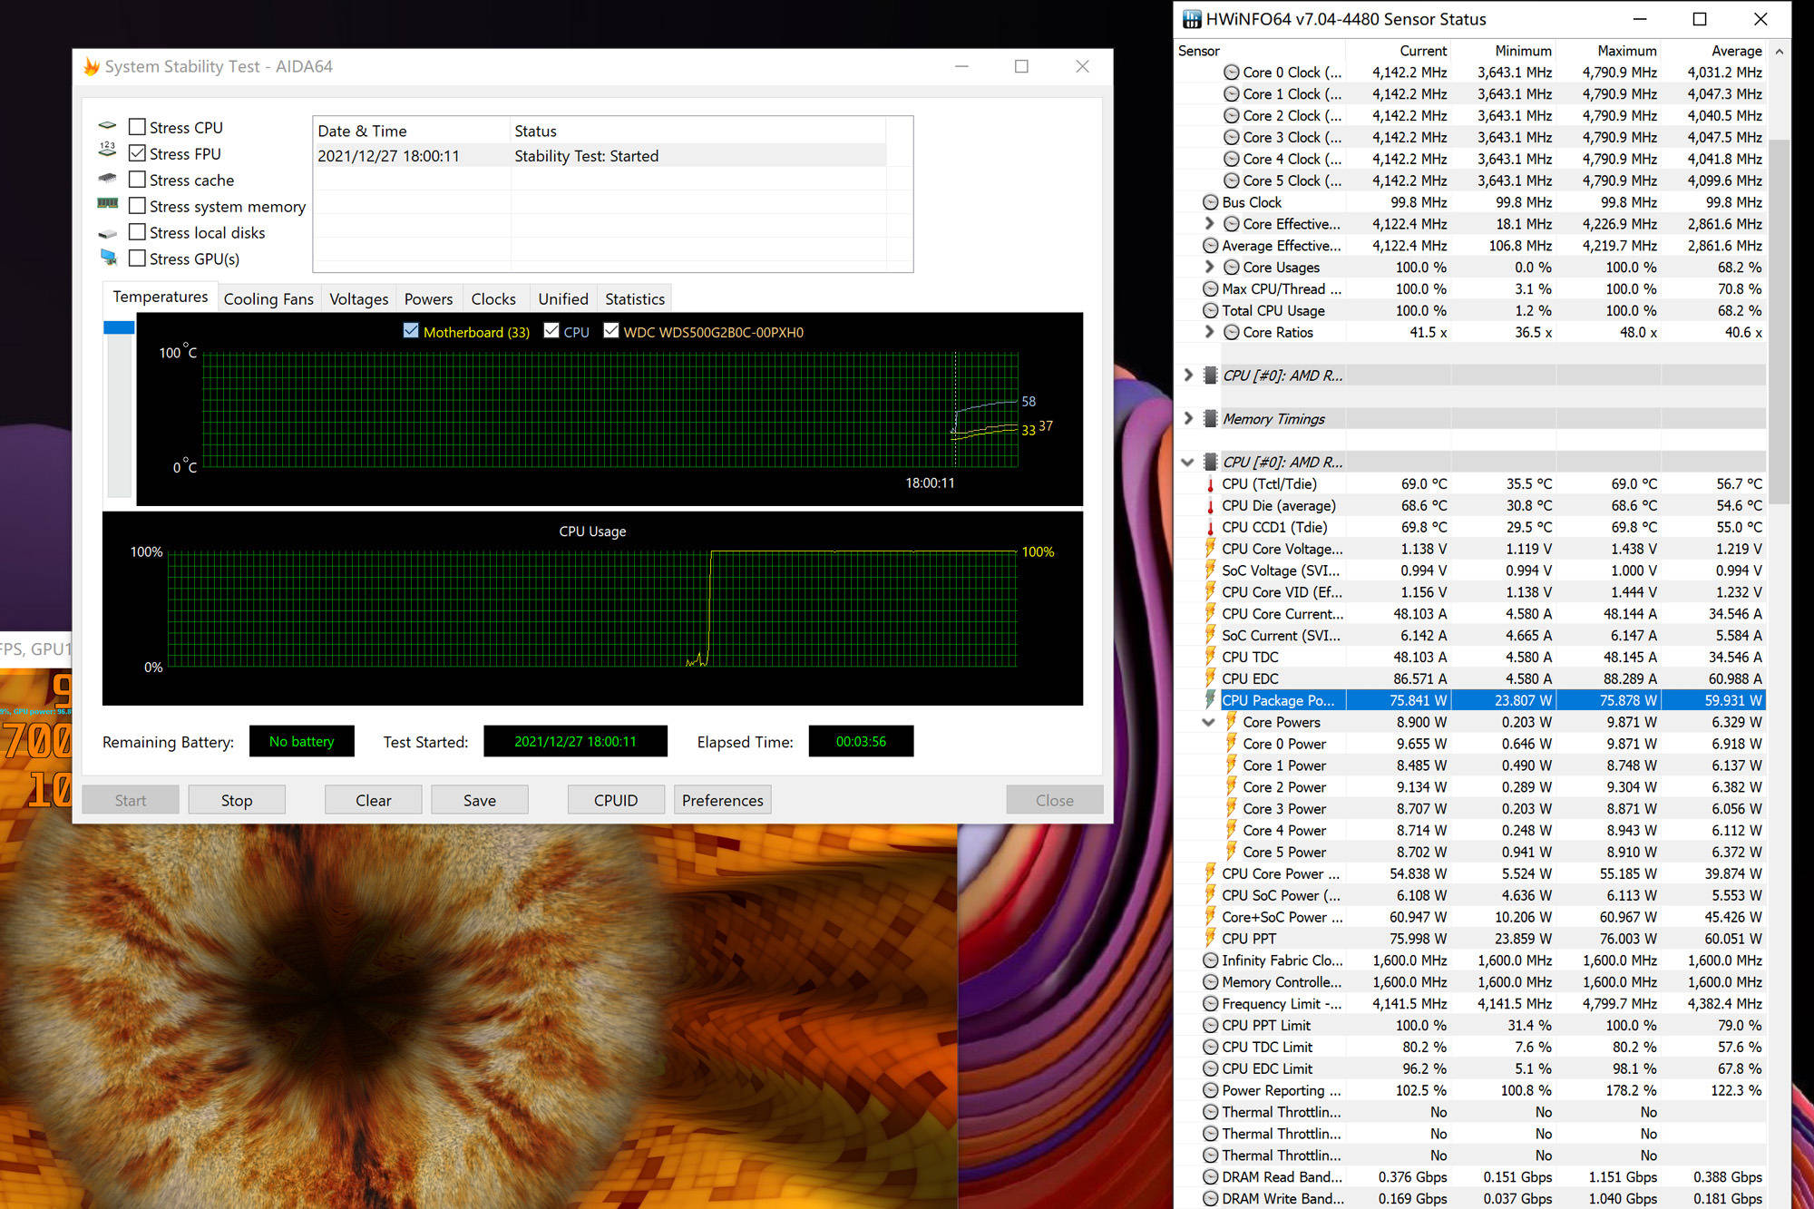Click the HWiNFO vertical scrollbar thumb
Screen dimensions: 1814x1209
pos(1780,322)
